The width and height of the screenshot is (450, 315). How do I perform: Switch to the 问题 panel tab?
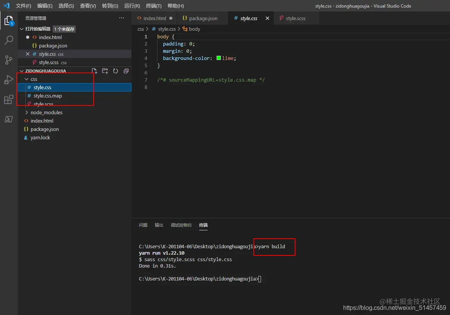143,225
